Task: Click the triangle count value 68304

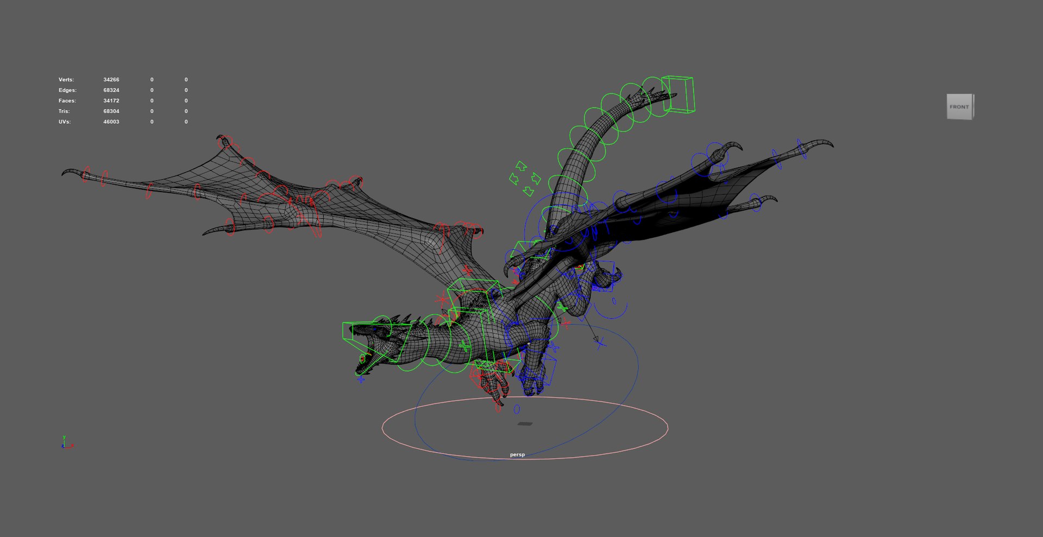Action: tap(111, 111)
